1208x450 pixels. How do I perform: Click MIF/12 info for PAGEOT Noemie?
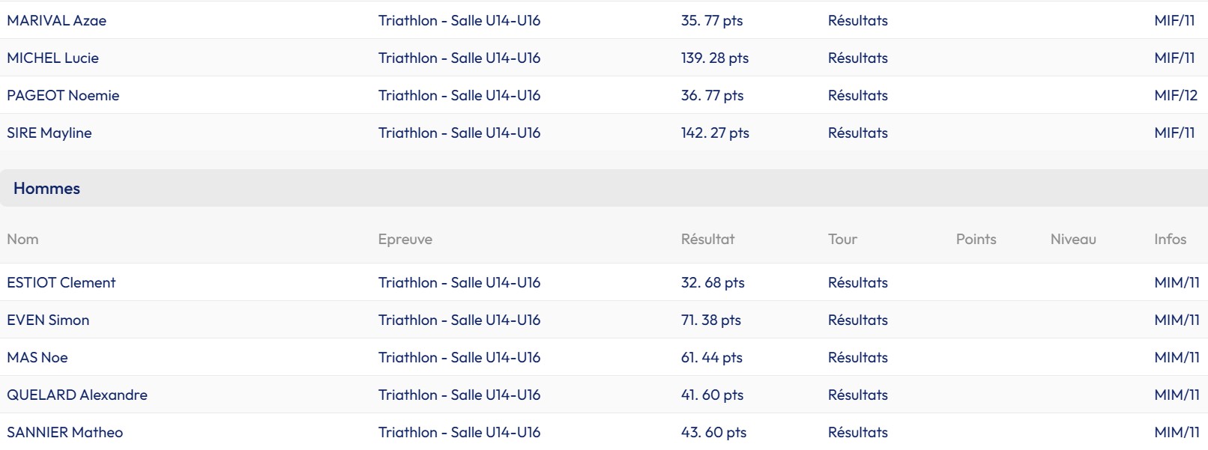(x=1175, y=95)
